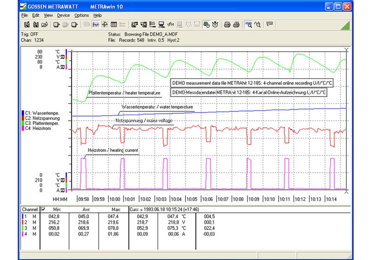Open the Options menu

[82, 15]
